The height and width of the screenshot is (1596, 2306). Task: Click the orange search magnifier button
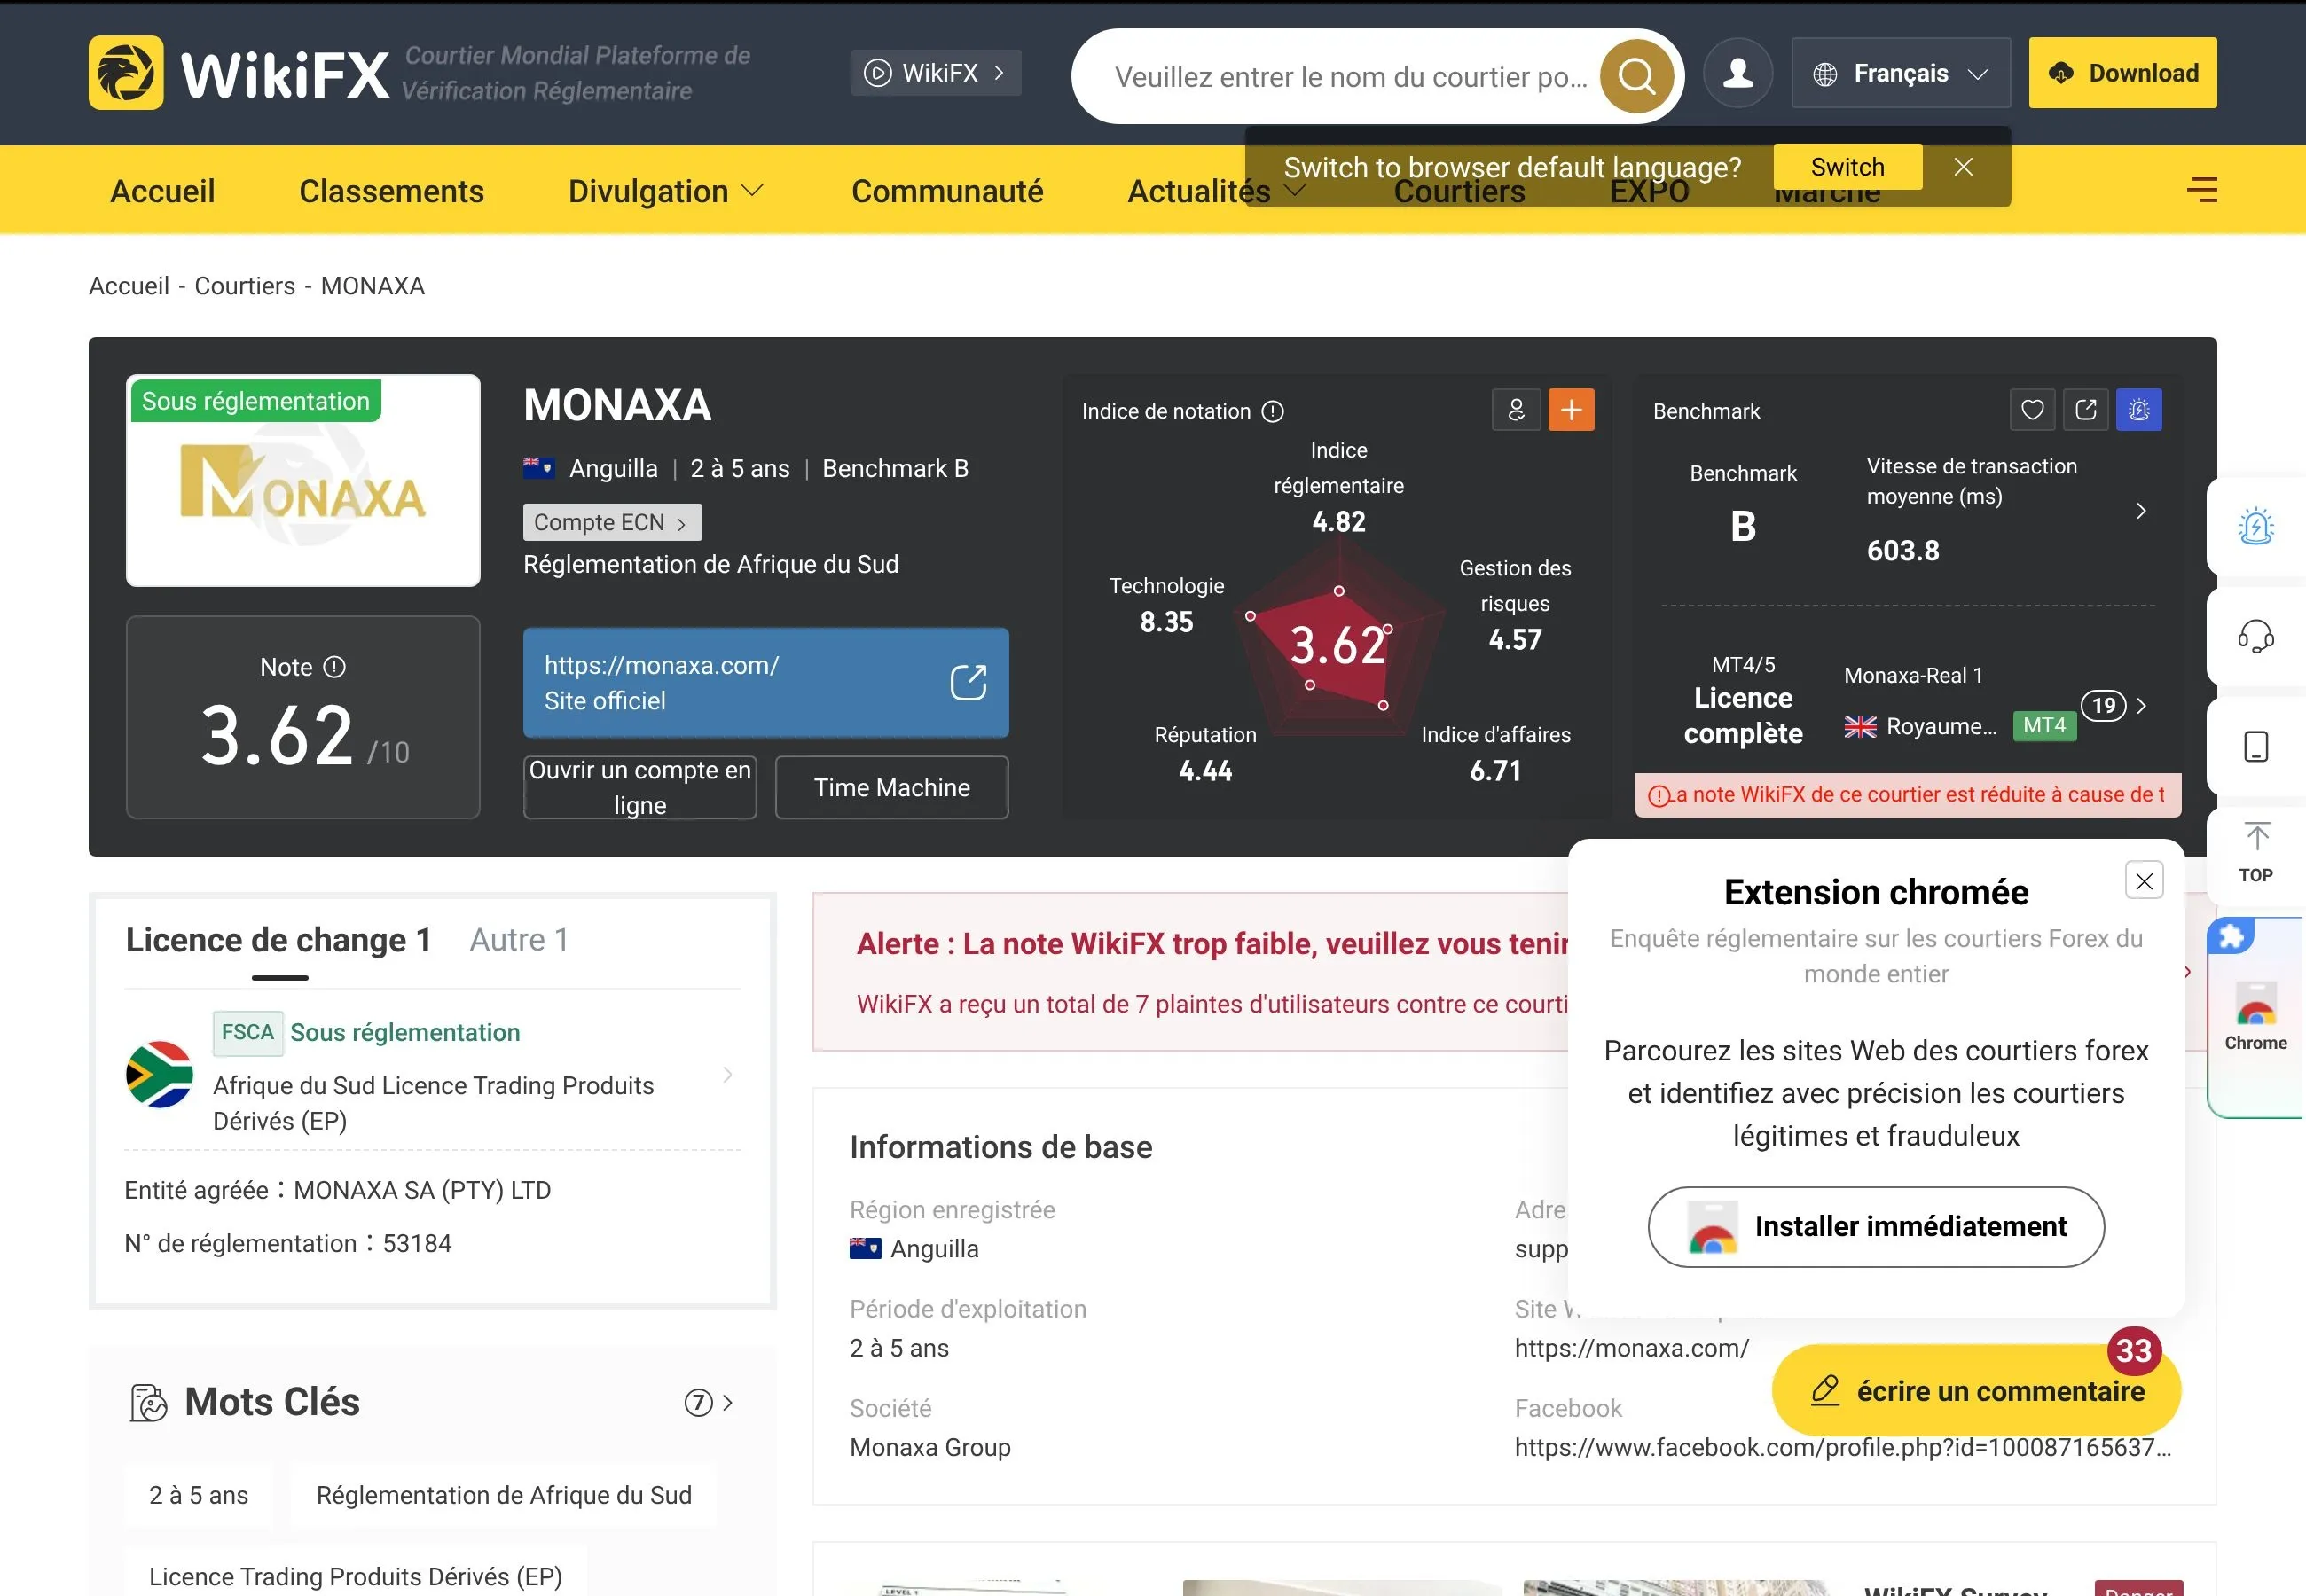1636,75
